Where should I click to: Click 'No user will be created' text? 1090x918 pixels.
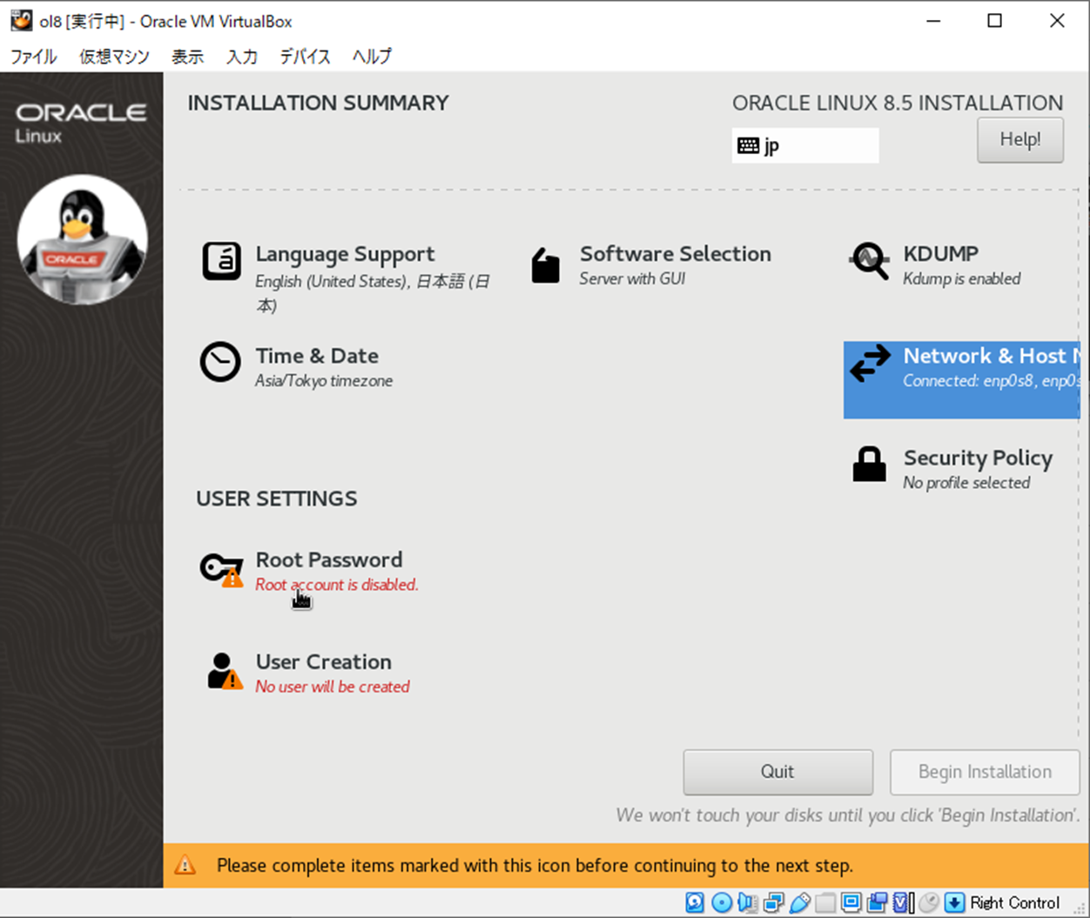click(x=333, y=687)
